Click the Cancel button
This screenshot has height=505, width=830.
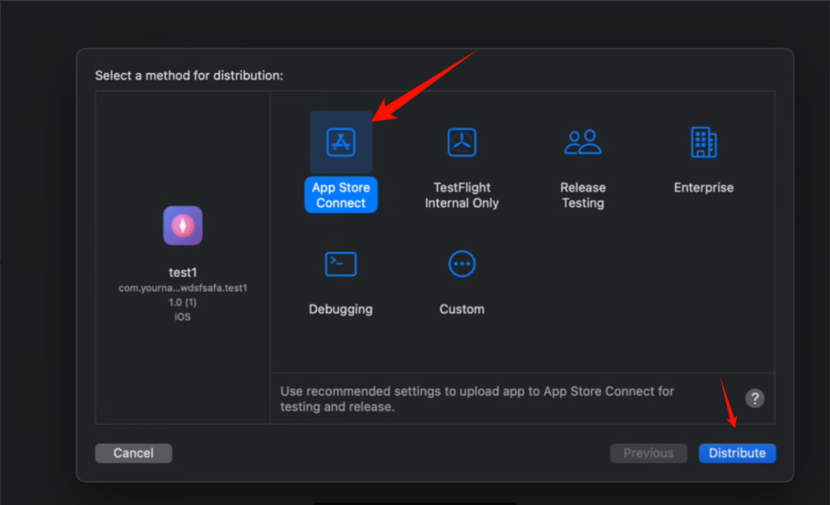[134, 454]
